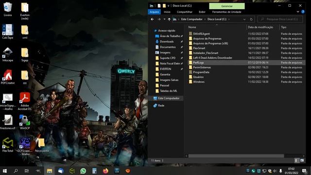Open the quick access toolbar customize dropdown
The width and height of the screenshot is (311, 175).
169,6
